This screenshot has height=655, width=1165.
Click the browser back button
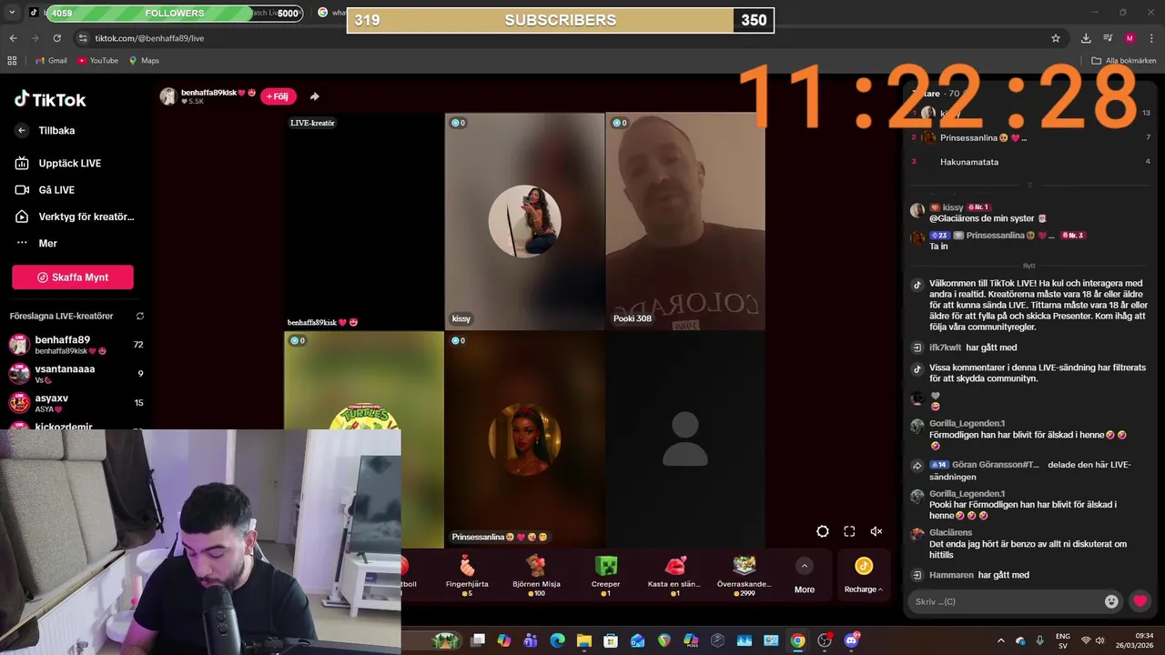tap(13, 38)
